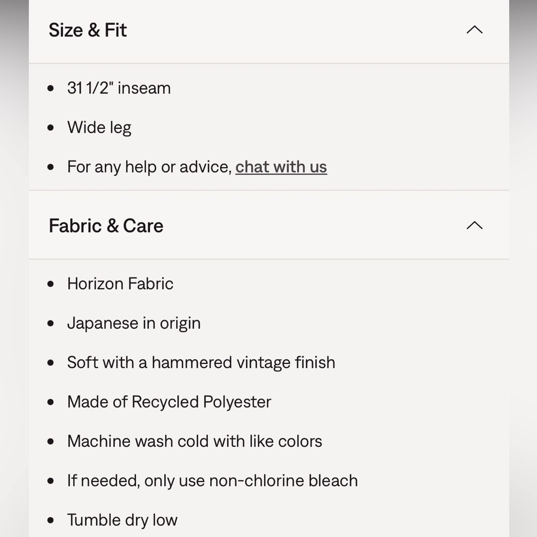Image resolution: width=537 pixels, height=537 pixels.
Task: Collapse the Size & Fit section chevron
Action: click(474, 30)
